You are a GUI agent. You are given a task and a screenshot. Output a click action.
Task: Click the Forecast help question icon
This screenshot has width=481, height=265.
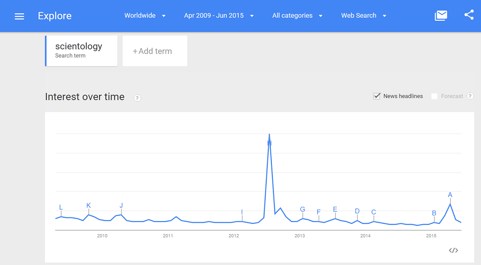(470, 96)
